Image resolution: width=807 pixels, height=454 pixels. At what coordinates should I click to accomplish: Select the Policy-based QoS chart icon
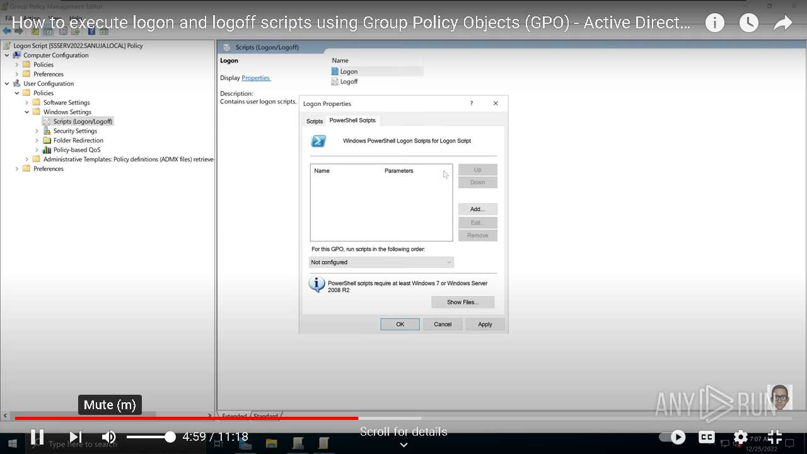coord(47,149)
